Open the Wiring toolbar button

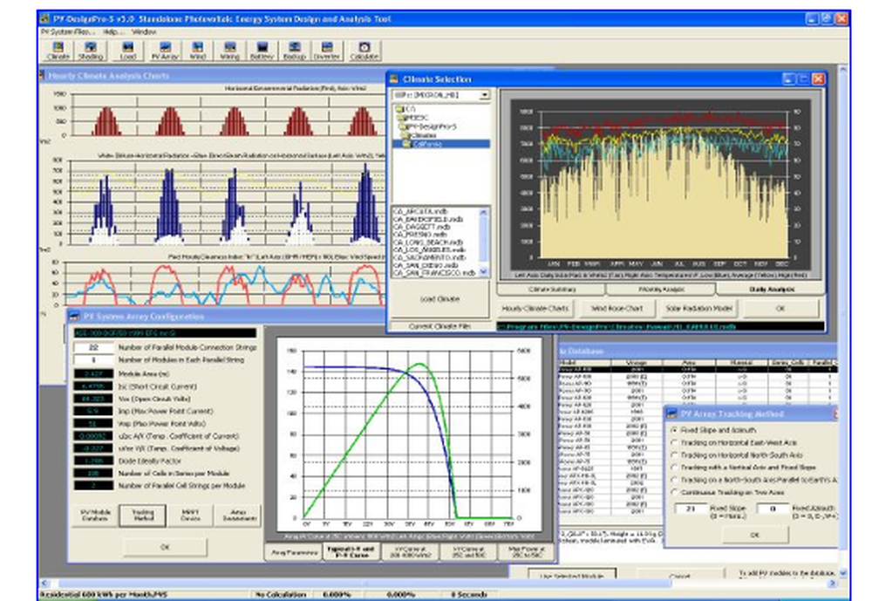229,50
